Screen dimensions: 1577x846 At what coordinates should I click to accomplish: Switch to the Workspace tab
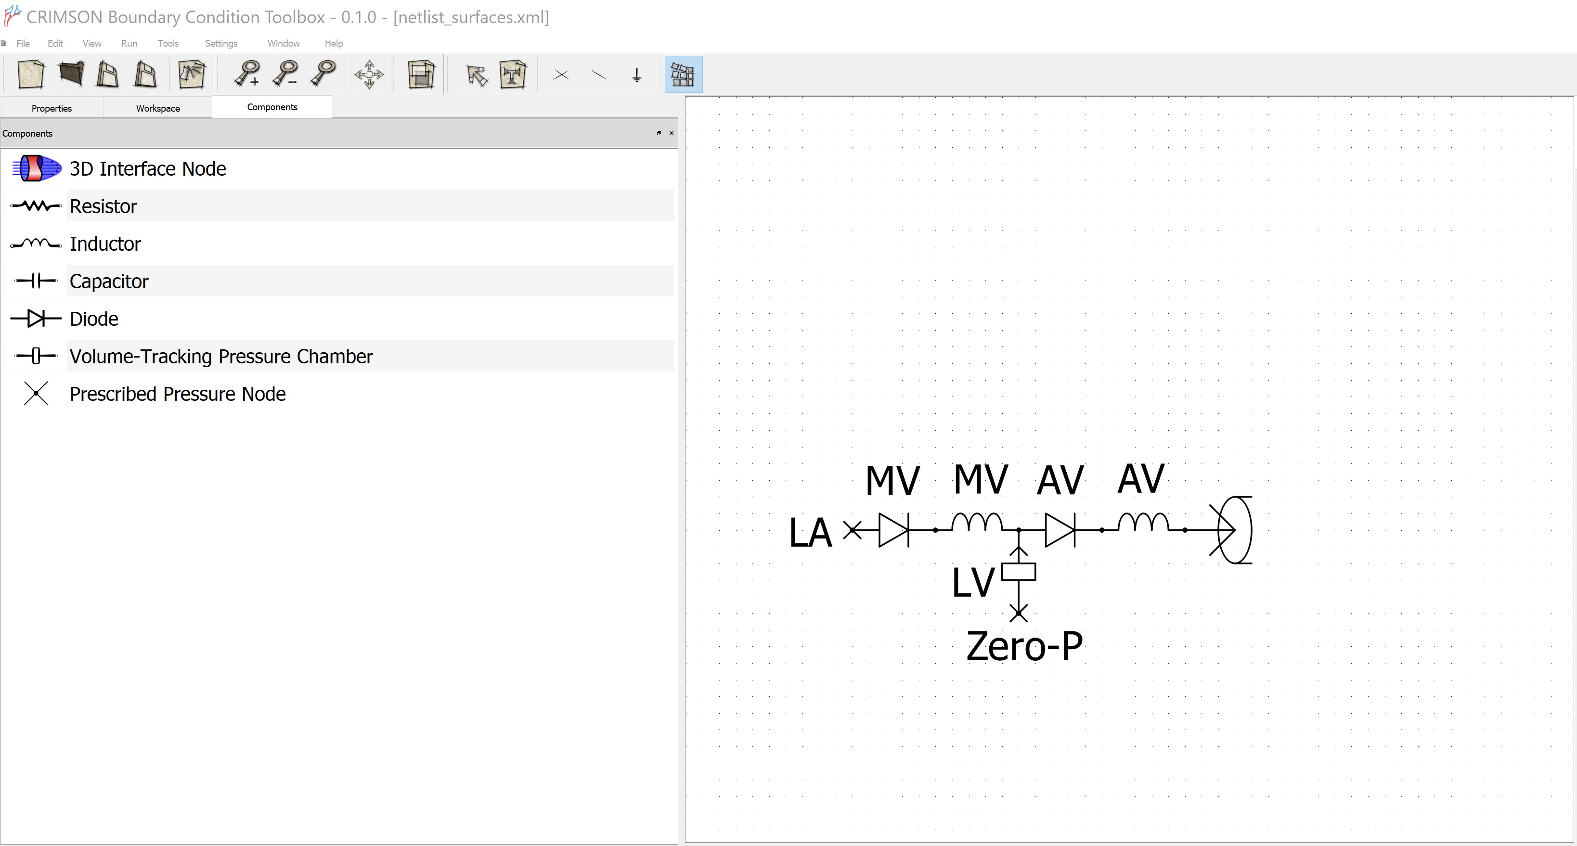[x=157, y=108]
